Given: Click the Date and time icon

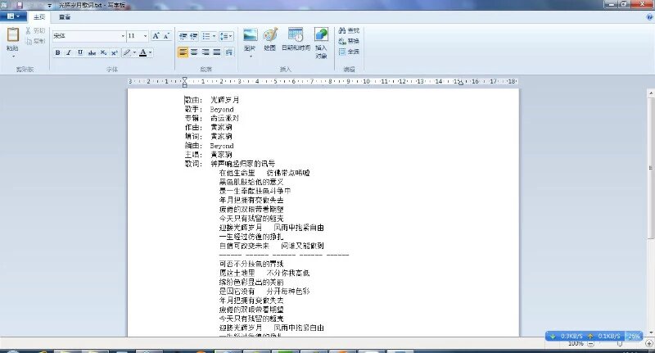Looking at the screenshot, I should tap(296, 34).
